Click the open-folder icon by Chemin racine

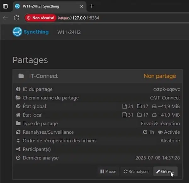tap(18, 98)
